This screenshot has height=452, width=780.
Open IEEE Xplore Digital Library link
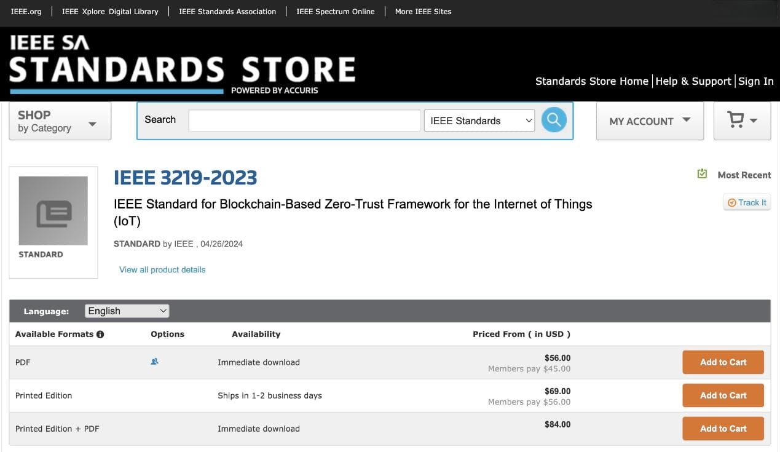coord(110,11)
